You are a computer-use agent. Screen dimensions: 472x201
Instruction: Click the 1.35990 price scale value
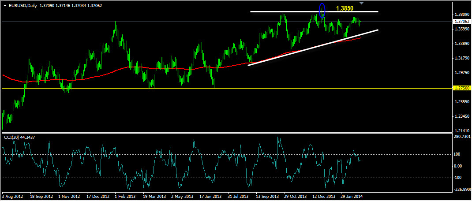pyautogui.click(x=462, y=29)
